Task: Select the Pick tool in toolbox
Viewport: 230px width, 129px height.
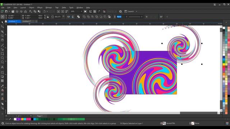Action: point(2,22)
